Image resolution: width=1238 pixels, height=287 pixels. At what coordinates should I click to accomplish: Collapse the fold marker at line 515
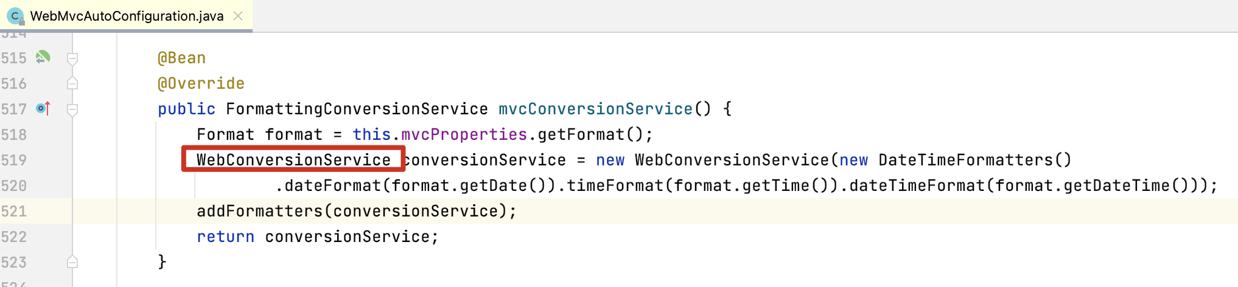tap(72, 58)
